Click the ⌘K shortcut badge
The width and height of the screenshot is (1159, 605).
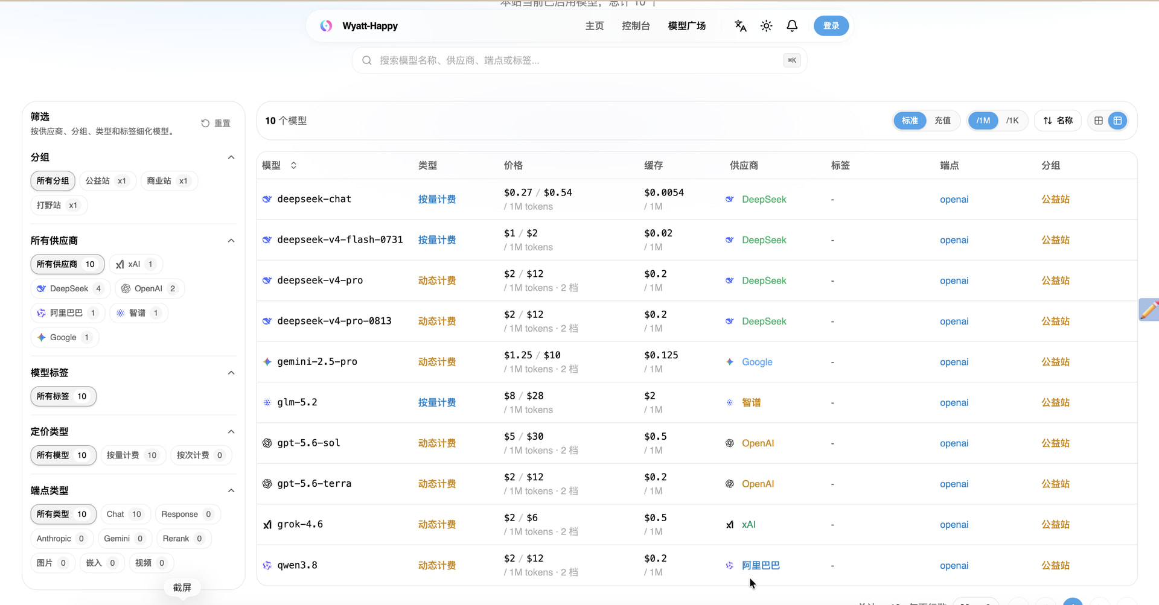[792, 60]
